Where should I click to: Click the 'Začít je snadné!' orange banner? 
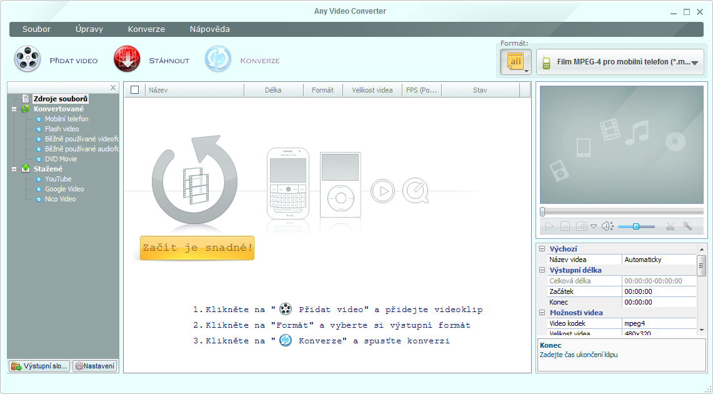click(x=197, y=248)
